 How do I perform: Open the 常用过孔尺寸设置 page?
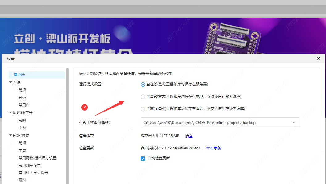click(x=33, y=173)
